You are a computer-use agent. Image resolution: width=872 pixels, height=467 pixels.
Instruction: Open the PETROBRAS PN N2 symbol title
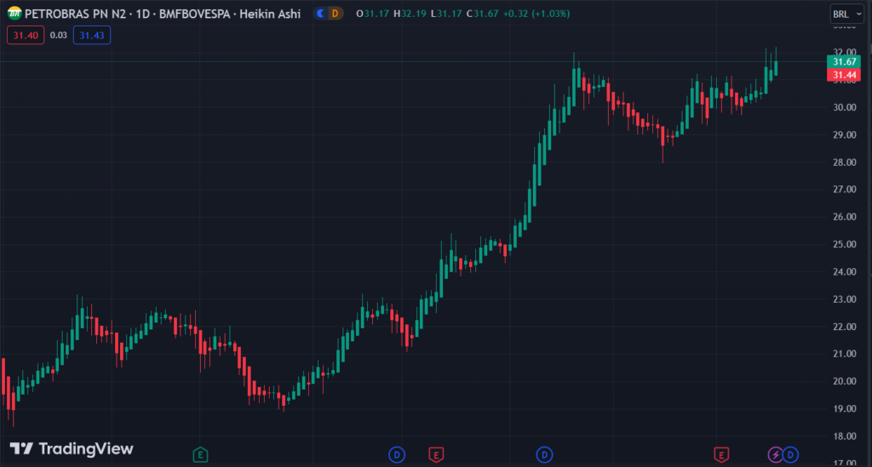coord(75,14)
